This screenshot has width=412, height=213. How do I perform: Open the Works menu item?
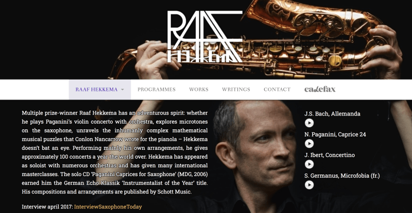199,90
